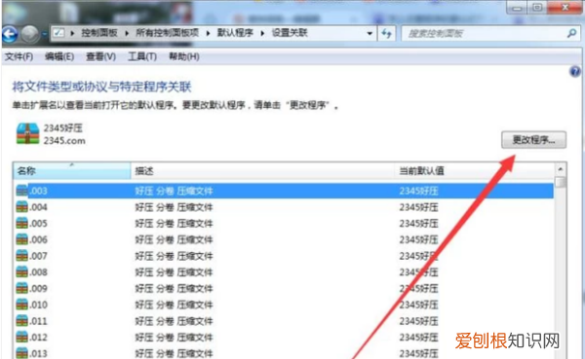Screen dimensions: 585x359
Task: Minimize the control panel window
Action: (x=517, y=7)
